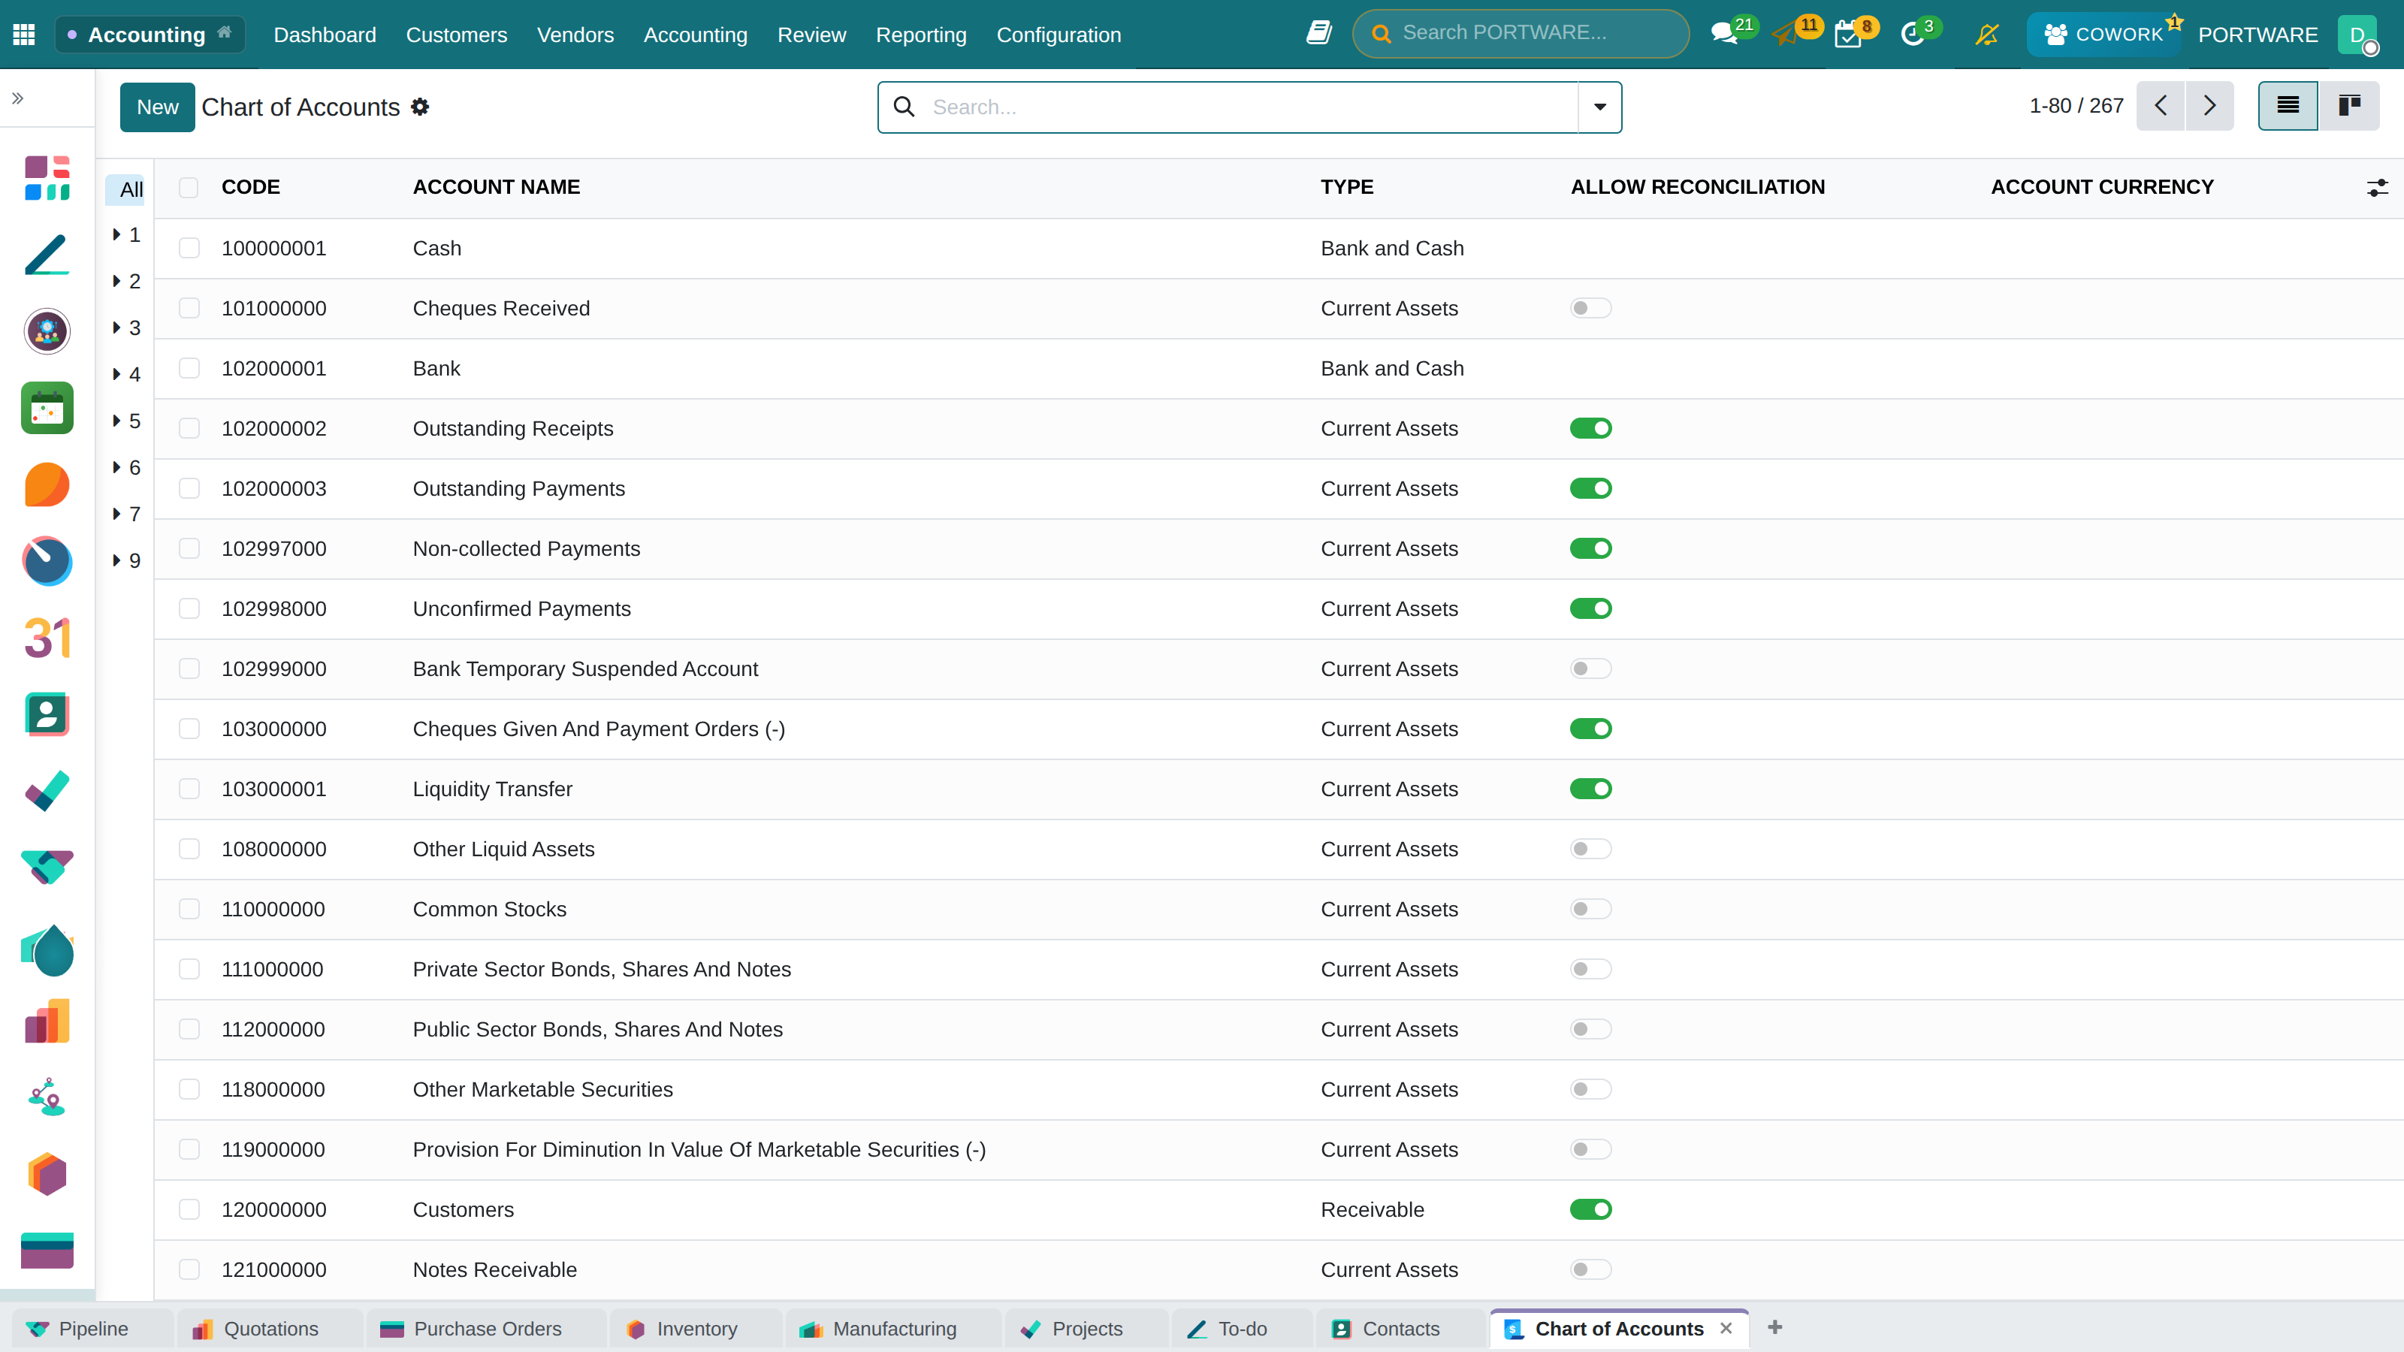
Task: Add a new tab with plus button
Action: point(1775,1328)
